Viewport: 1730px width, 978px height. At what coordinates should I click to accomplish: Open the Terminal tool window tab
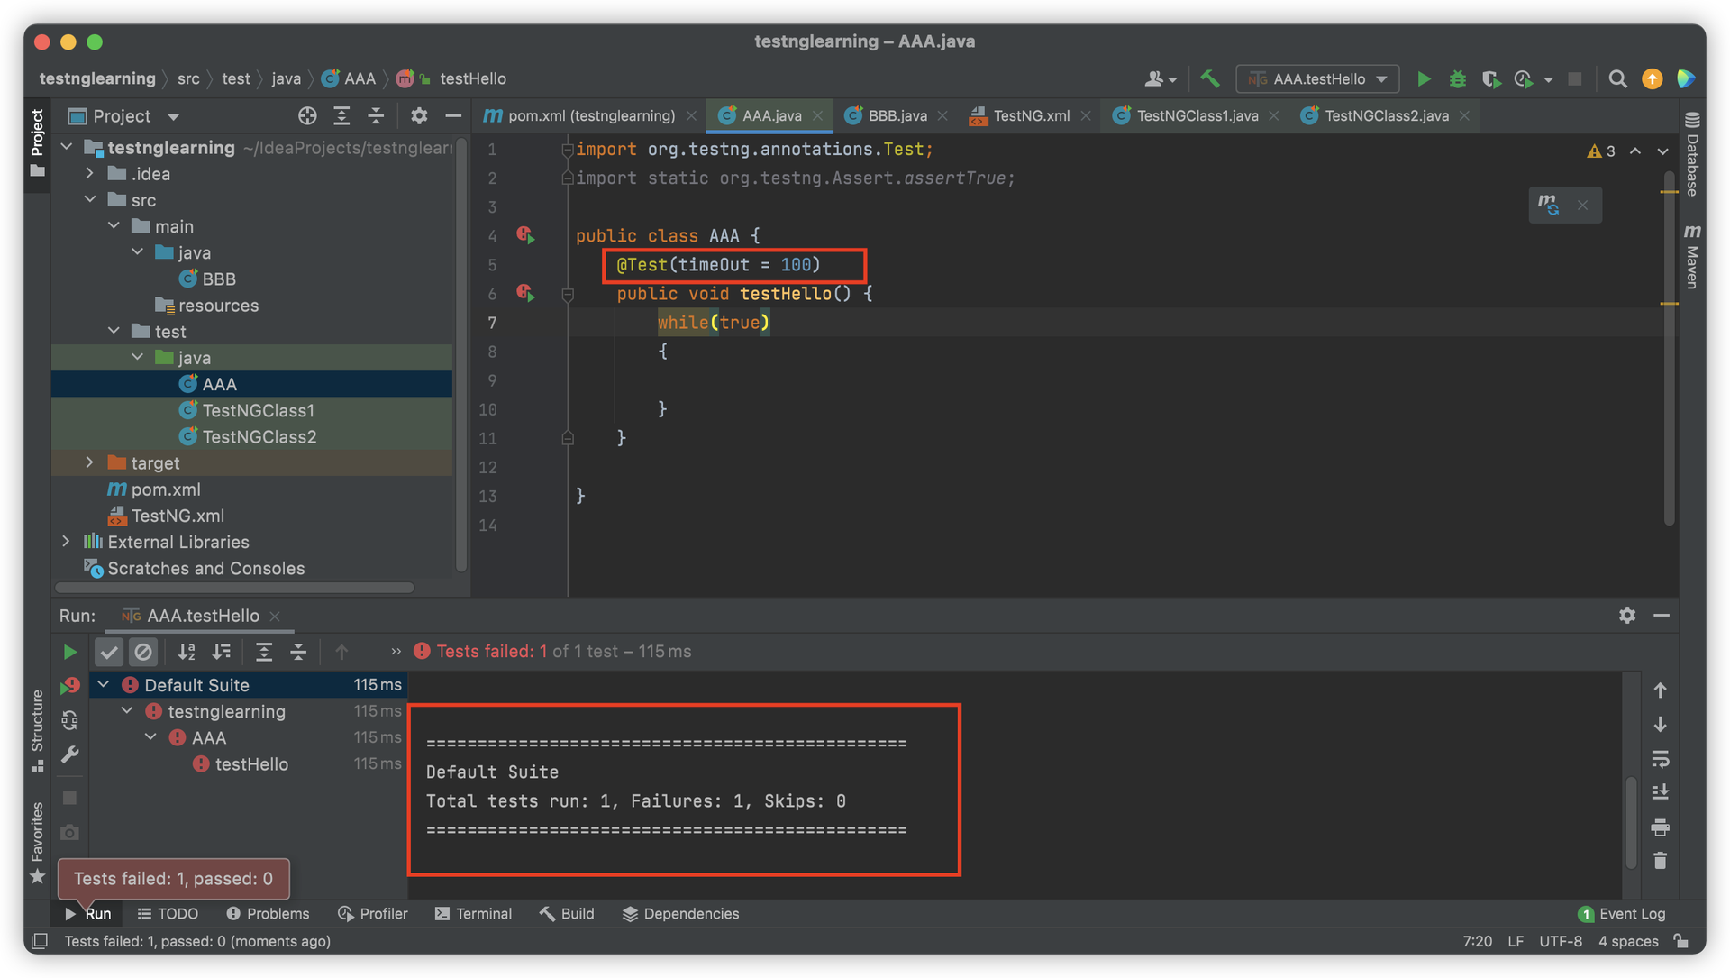(x=473, y=914)
